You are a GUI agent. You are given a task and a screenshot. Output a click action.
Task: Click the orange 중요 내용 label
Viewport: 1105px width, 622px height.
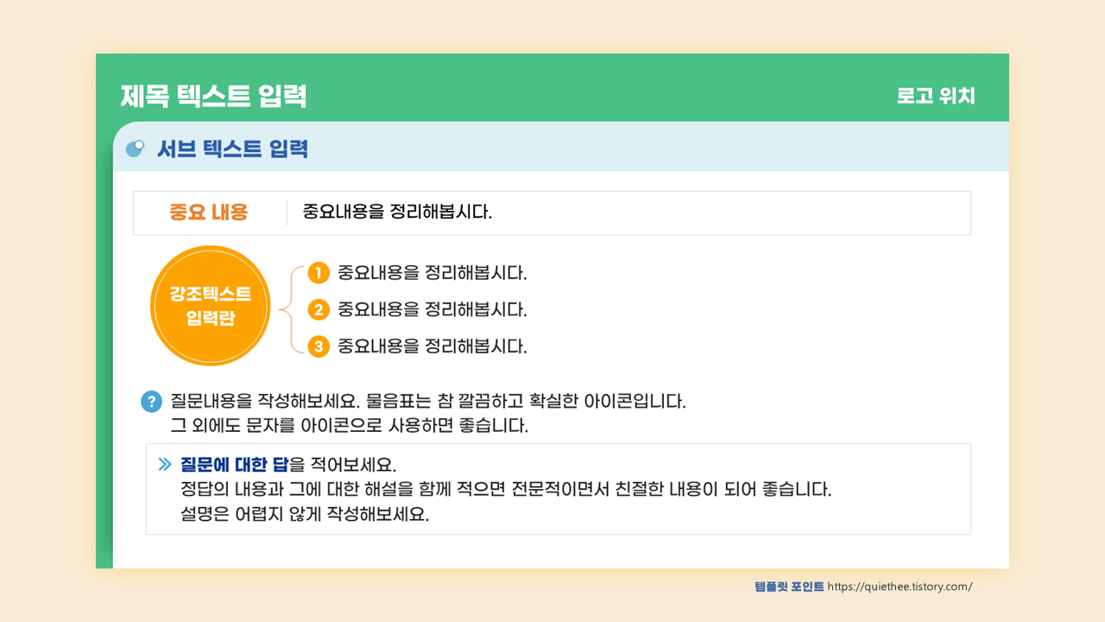pos(209,213)
